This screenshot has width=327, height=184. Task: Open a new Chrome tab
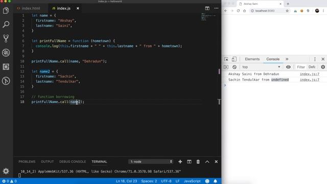tap(288, 4)
